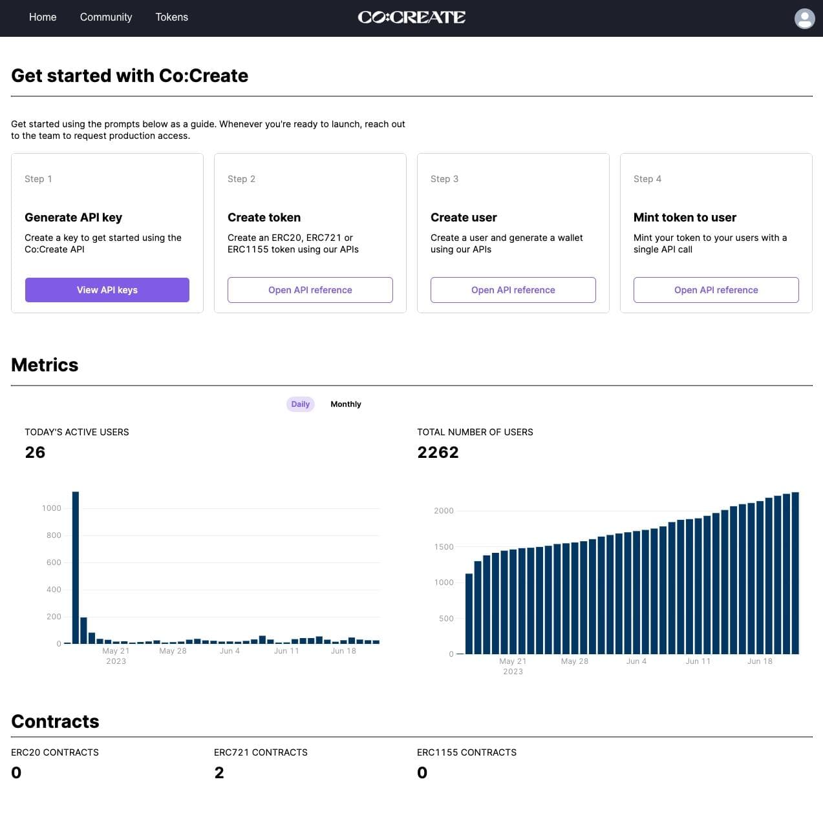823x837 pixels.
Task: Open API reference for Create token
Action: point(310,289)
